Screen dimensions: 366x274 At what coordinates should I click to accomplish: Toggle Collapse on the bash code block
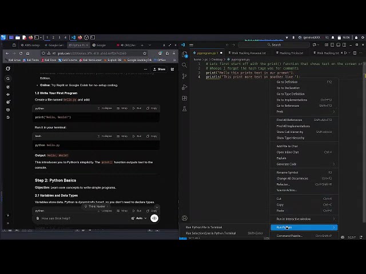pyautogui.click(x=105, y=136)
